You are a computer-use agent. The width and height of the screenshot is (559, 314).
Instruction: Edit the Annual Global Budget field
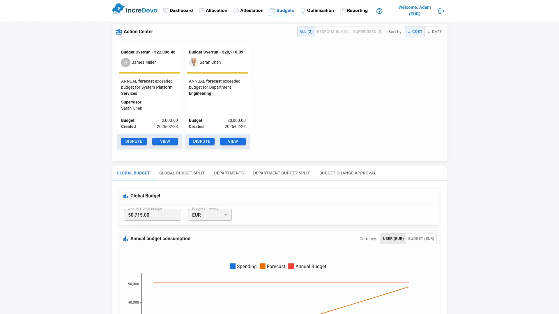pos(152,215)
